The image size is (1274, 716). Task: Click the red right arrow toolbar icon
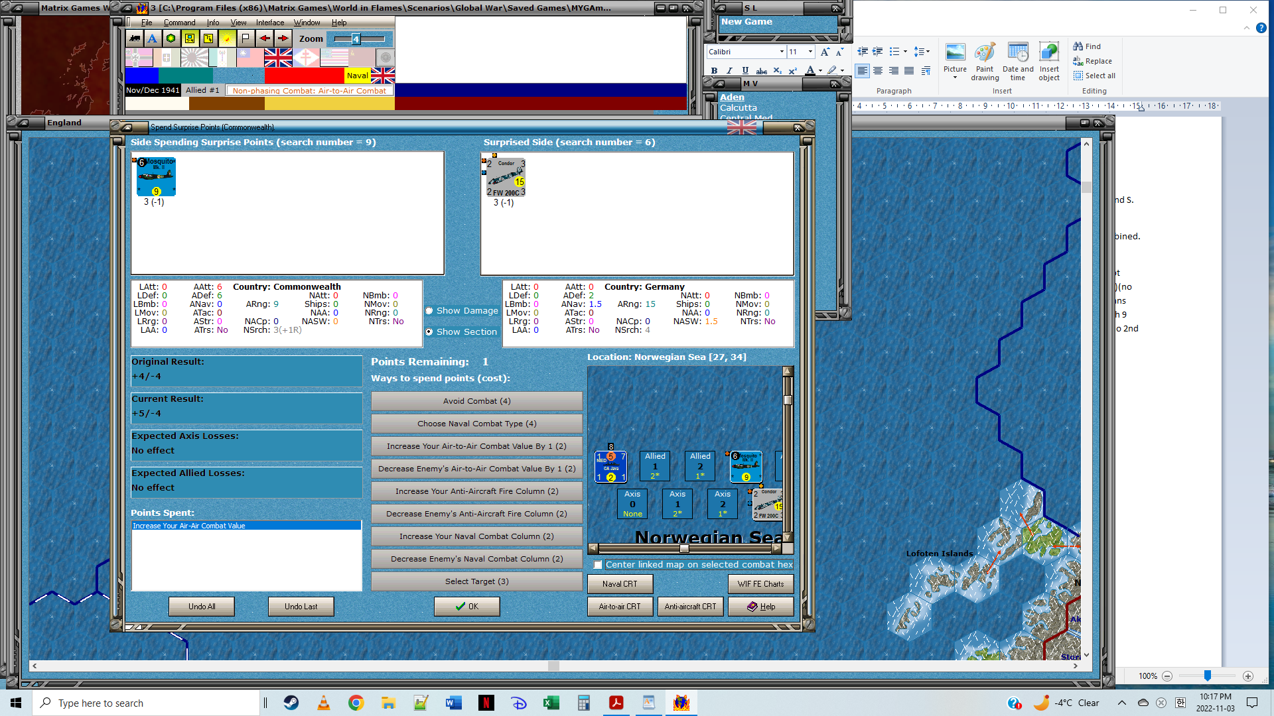click(283, 38)
